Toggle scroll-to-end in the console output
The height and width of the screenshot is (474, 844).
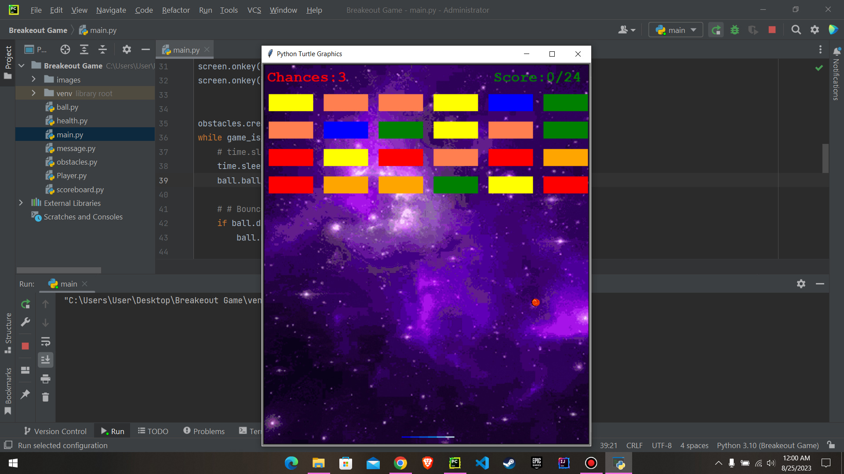pyautogui.click(x=46, y=359)
